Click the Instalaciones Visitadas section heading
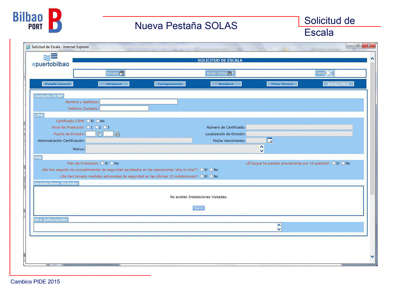The height and width of the screenshot is (296, 394). [56, 183]
